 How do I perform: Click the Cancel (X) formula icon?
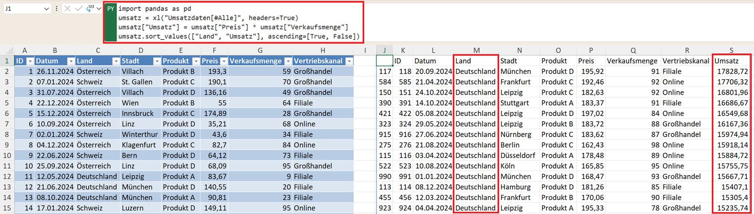click(x=67, y=9)
